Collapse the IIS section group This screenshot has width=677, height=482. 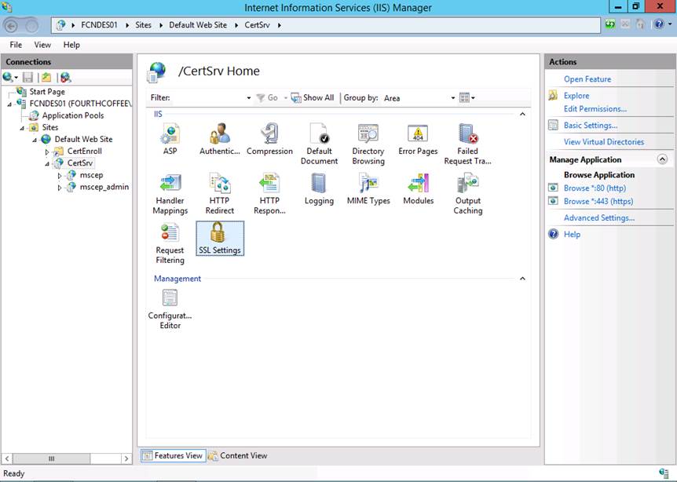click(523, 115)
